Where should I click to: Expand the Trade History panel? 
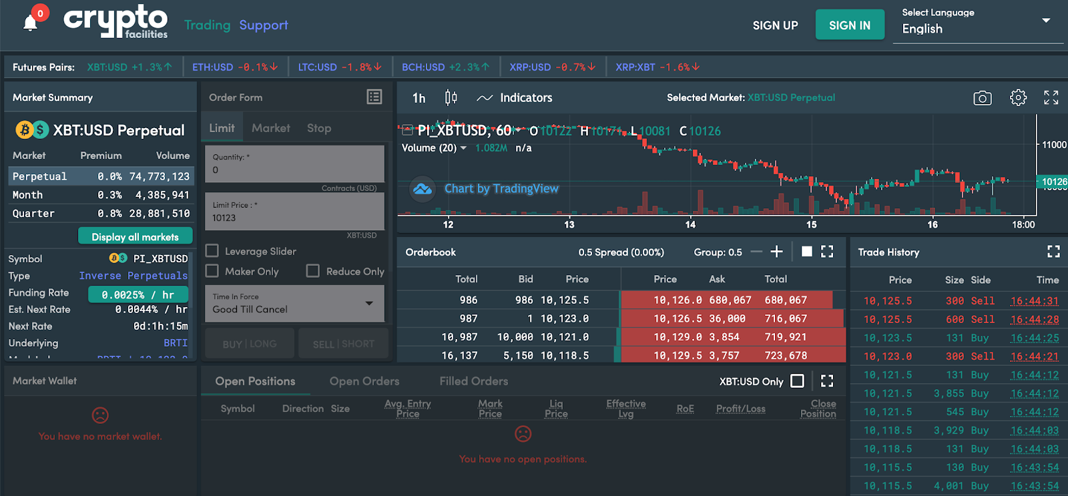click(x=1053, y=252)
